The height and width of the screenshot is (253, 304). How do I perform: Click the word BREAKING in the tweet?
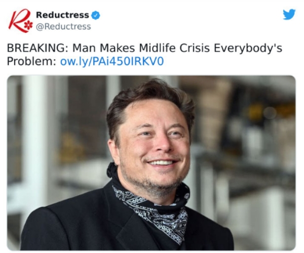[x=37, y=48]
